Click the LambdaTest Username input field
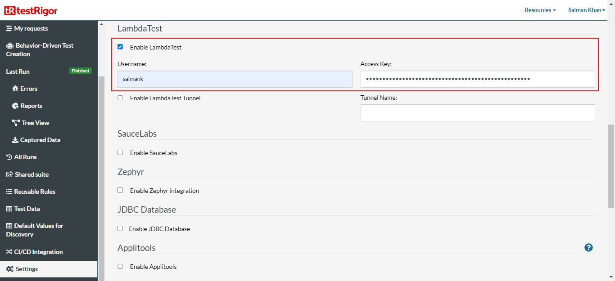This screenshot has width=615, height=281. point(235,79)
